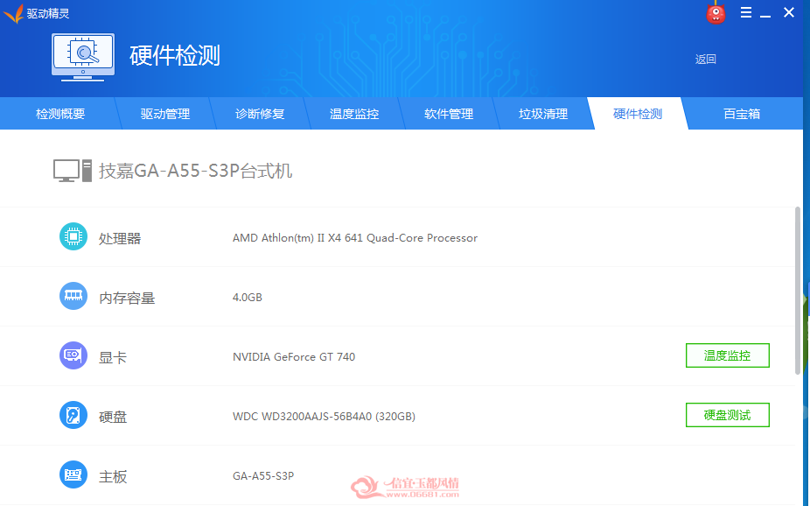Close the 驱动精灵 window

[x=789, y=12]
